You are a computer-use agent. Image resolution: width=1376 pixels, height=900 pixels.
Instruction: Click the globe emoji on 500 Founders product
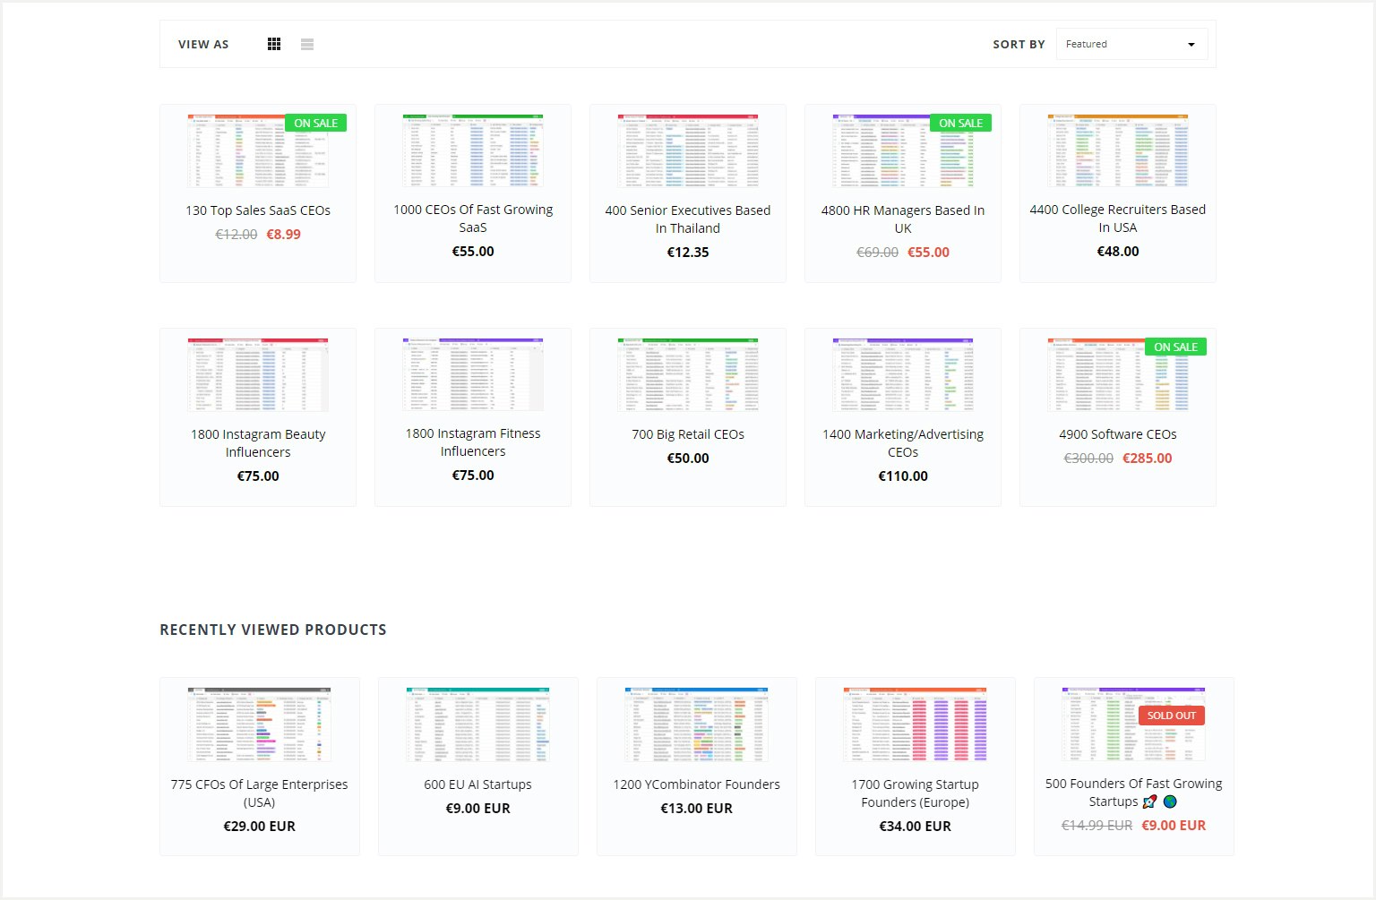tap(1169, 802)
